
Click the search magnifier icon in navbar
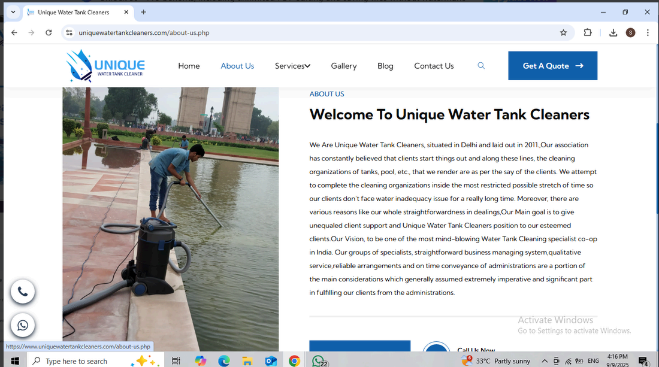[x=481, y=66]
